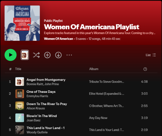Open the more options ellipsis menu

click(69, 55)
